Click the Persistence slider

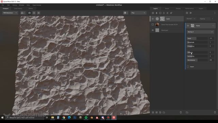(x=197, y=60)
